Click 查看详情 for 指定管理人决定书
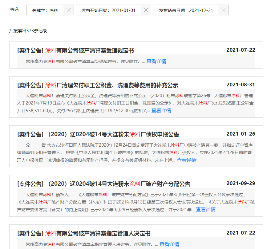 (x=169, y=244)
